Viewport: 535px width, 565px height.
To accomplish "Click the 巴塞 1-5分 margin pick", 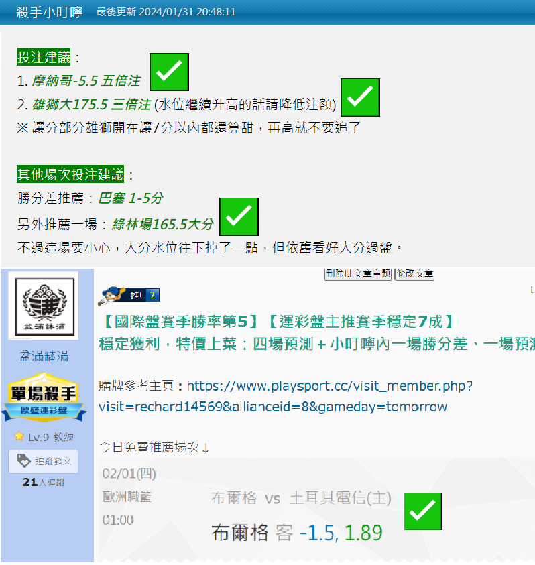I will (131, 198).
